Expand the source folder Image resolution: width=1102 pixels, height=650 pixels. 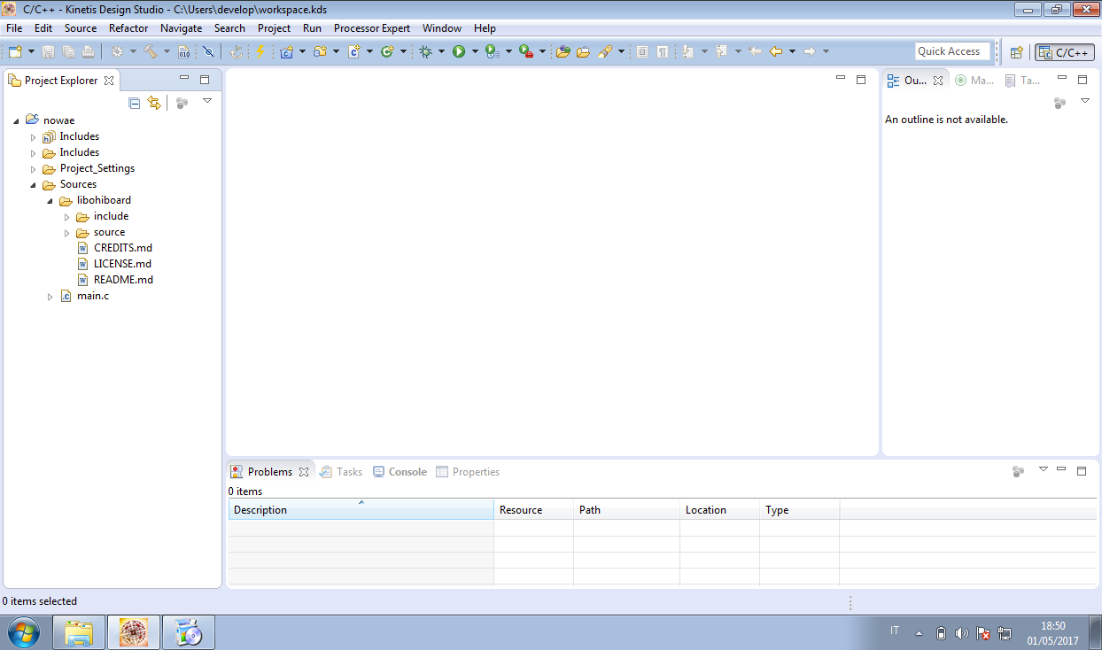click(x=67, y=233)
